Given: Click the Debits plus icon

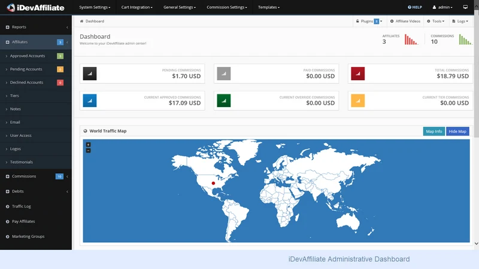Looking at the screenshot, I should click(7, 191).
